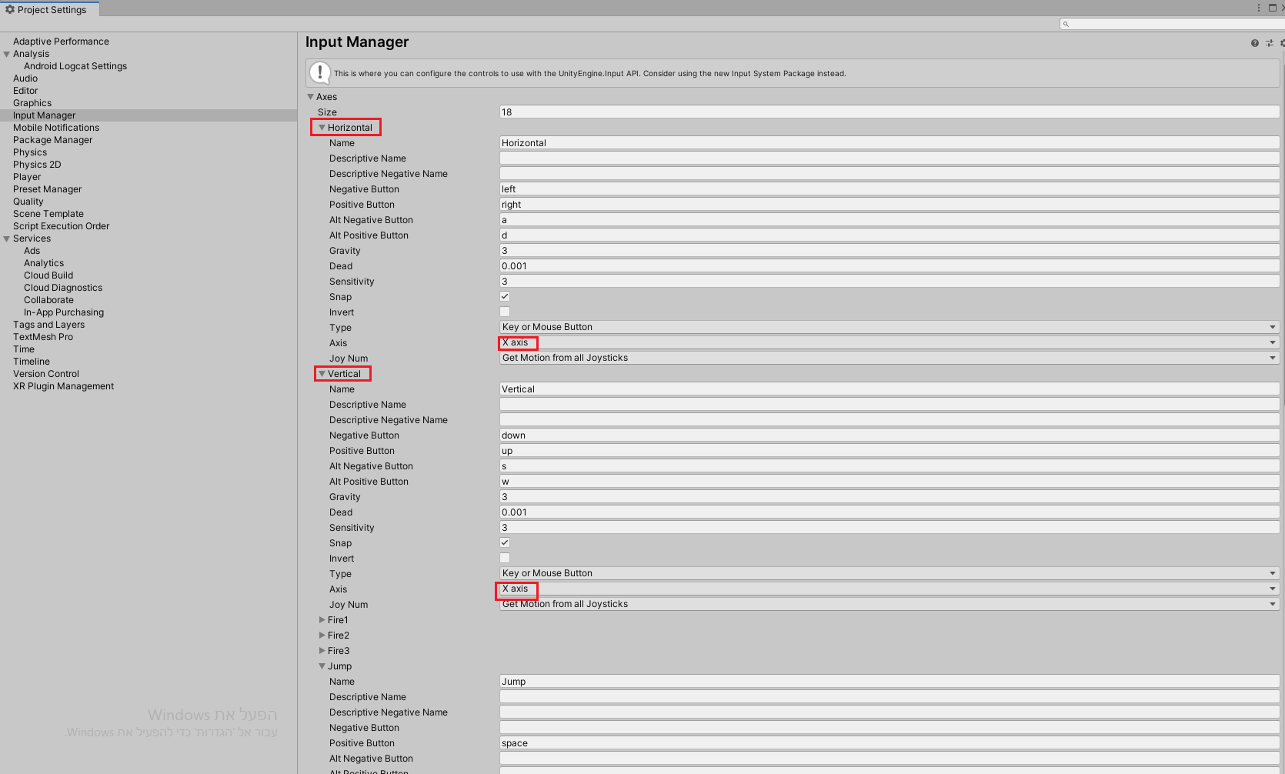
Task: Expand the Fire1 axis entry
Action: 322,619
